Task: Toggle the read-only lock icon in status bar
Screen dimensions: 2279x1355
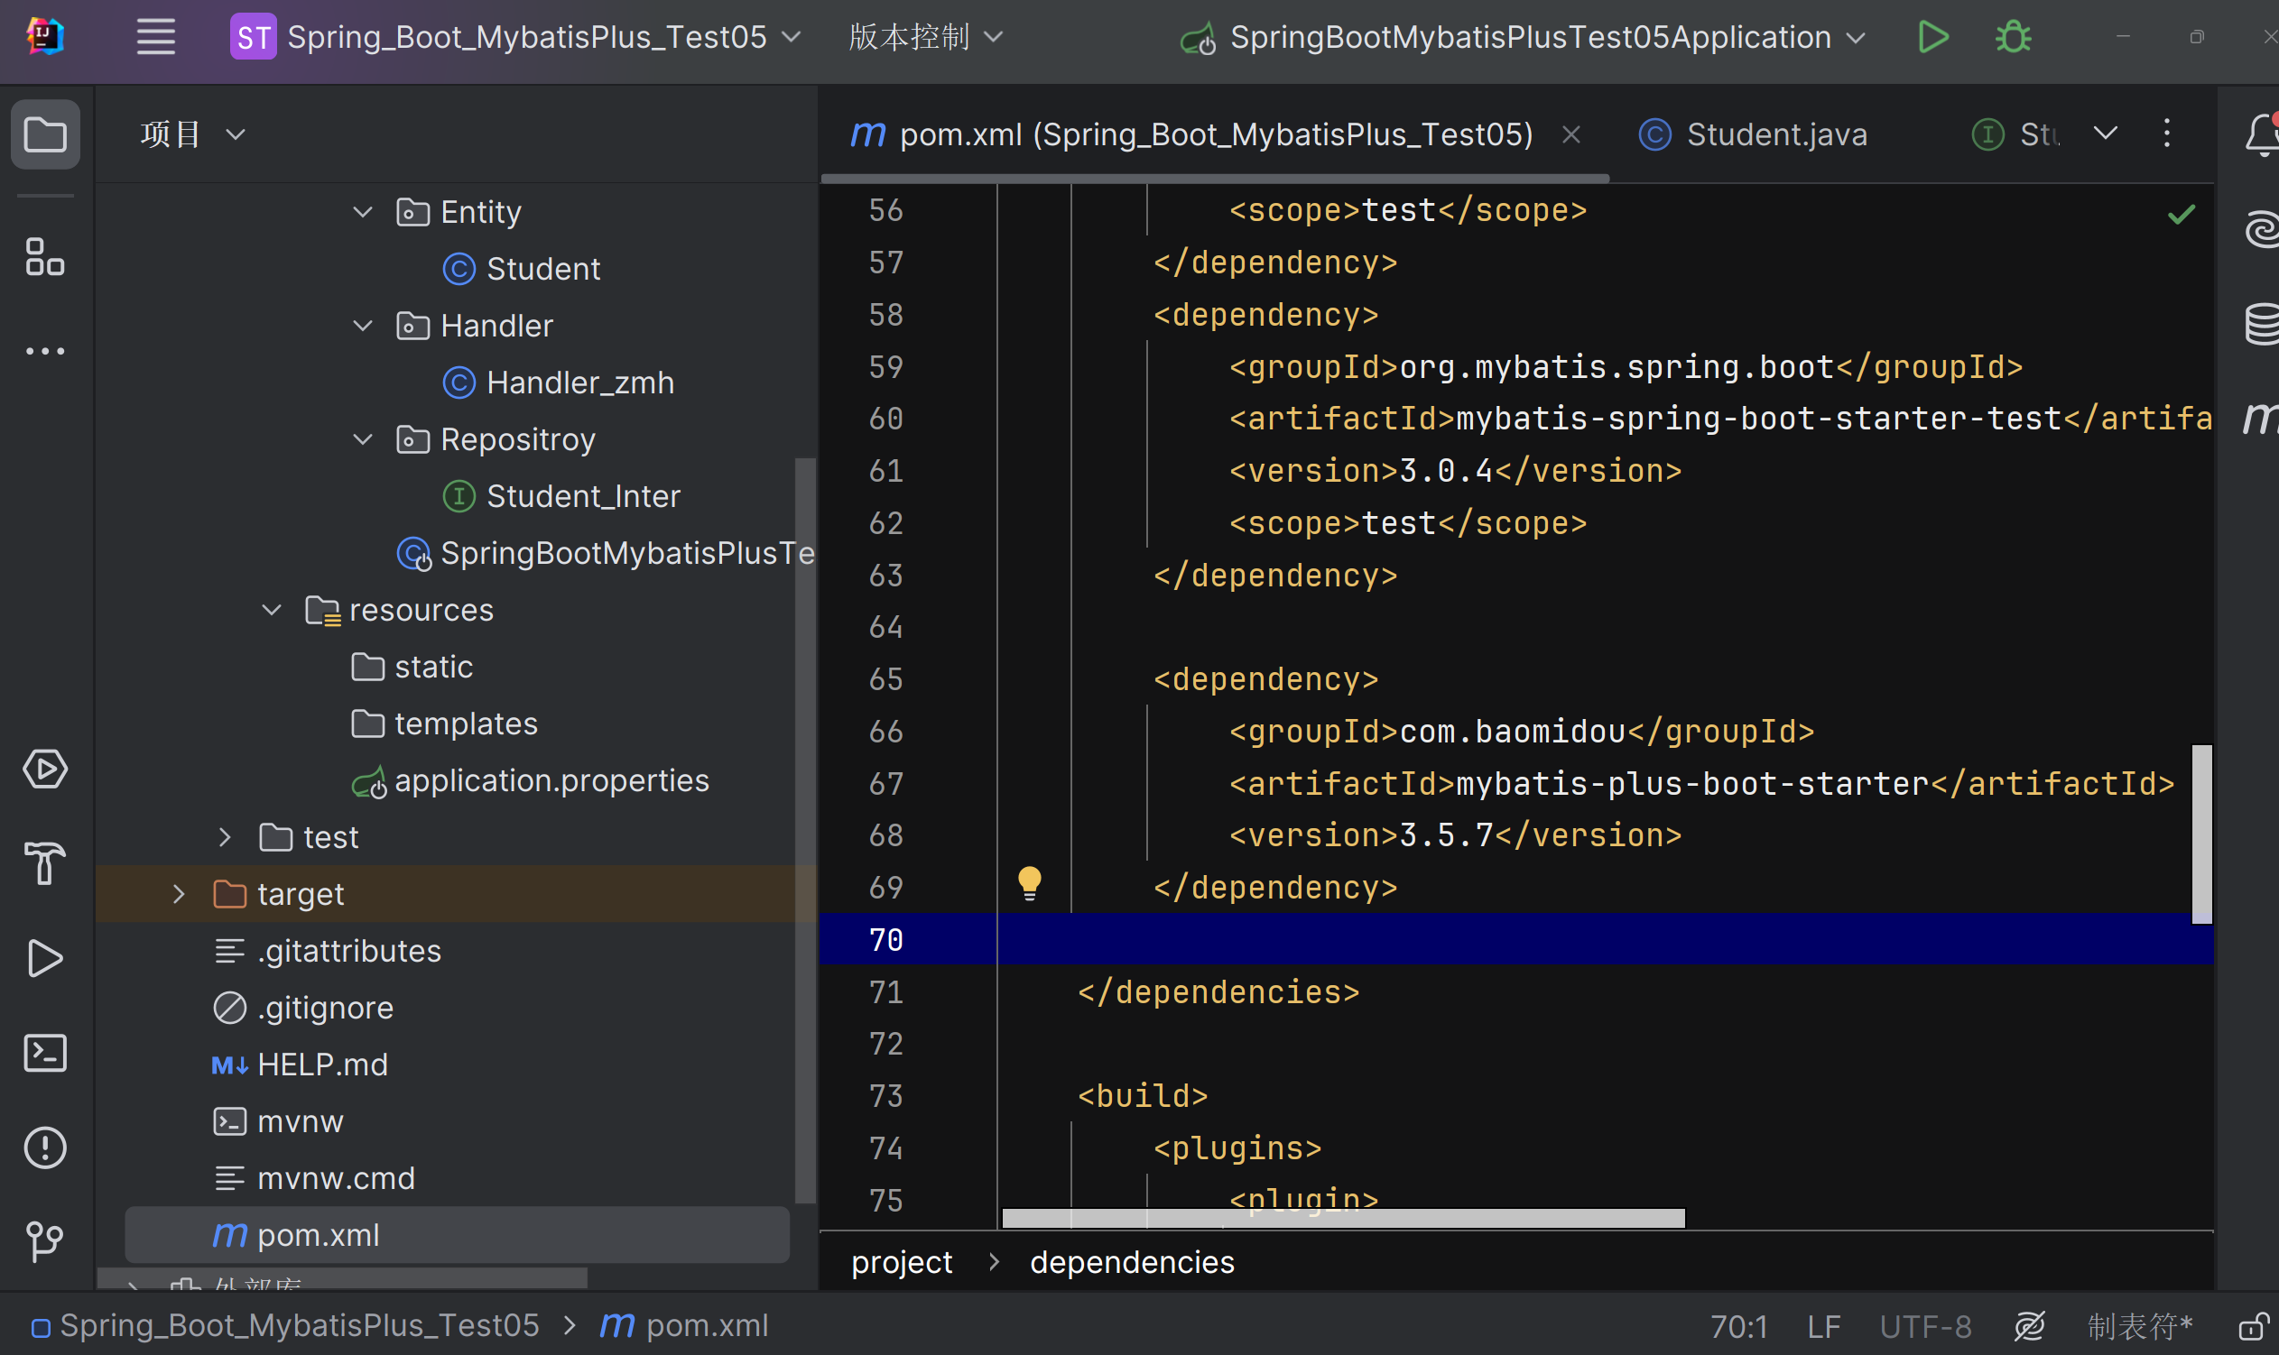Action: point(2253,1326)
